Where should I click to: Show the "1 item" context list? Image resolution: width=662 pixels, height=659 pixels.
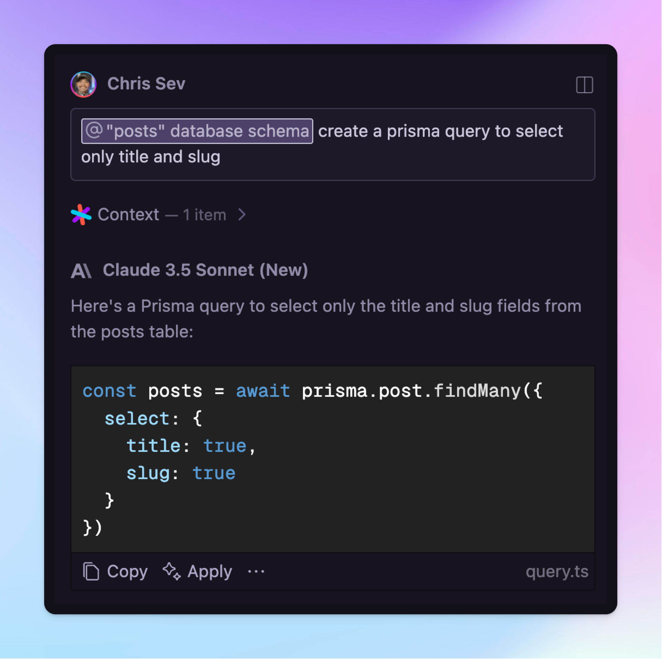click(204, 215)
